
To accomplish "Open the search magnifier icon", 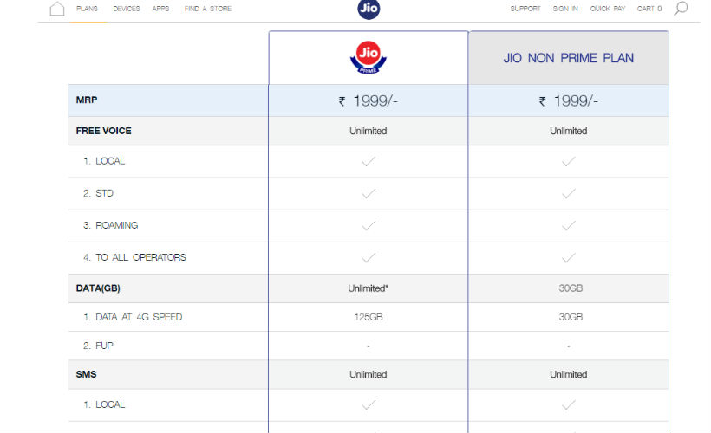I will click(681, 8).
